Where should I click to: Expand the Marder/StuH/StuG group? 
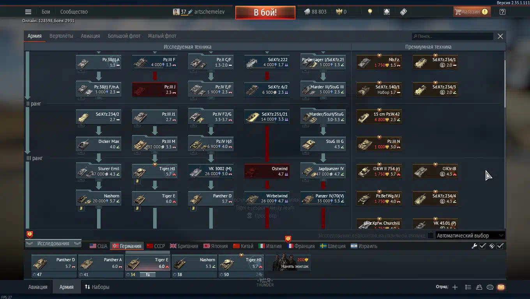coord(323,117)
